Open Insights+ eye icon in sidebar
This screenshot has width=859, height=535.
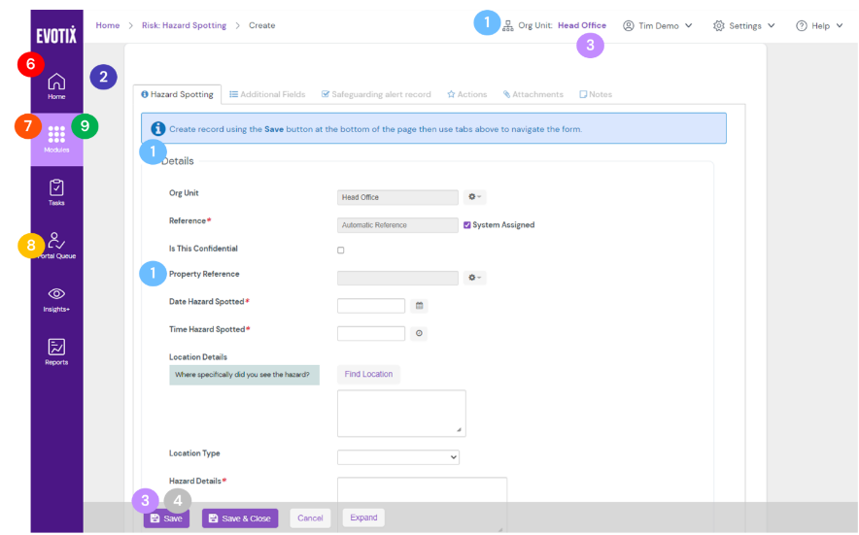tap(56, 294)
